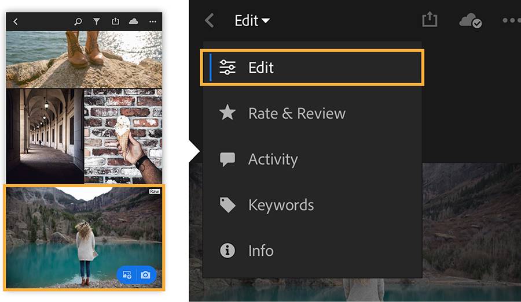Go back using the small grid back arrow
The height and width of the screenshot is (302, 521).
[x=15, y=21]
